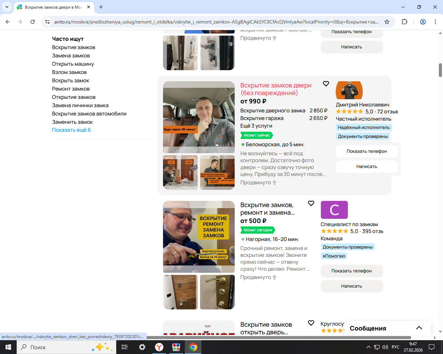
Task: Click the taskbar Поиск search box
Action: 66,347
